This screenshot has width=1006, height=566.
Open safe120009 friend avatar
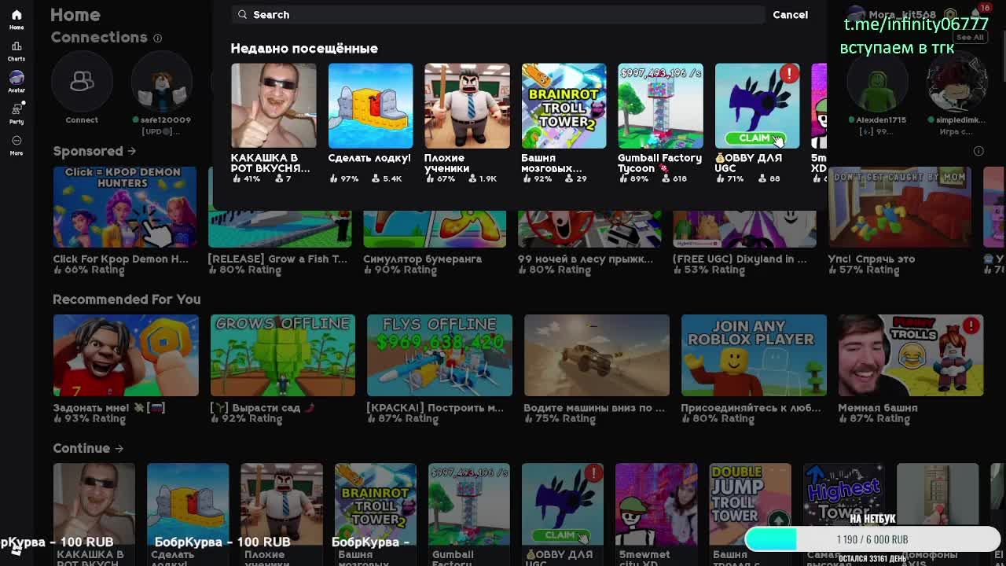tap(161, 83)
